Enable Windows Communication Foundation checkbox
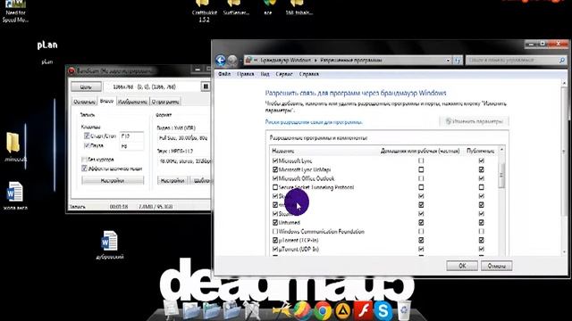The image size is (572, 321). click(x=275, y=232)
